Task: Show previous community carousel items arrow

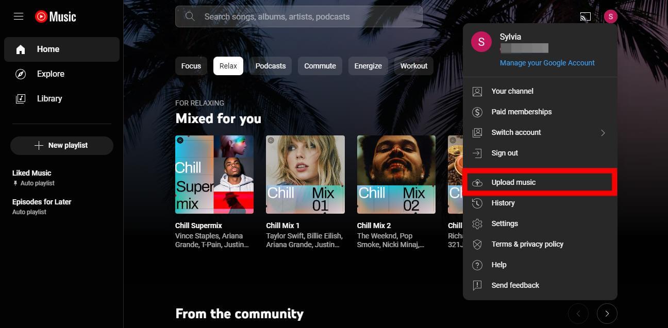Action: [578, 313]
